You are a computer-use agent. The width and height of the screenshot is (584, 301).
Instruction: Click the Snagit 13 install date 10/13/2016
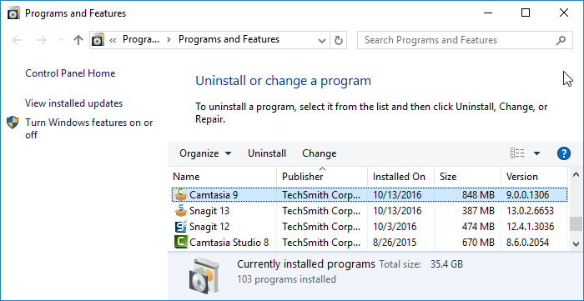click(397, 211)
